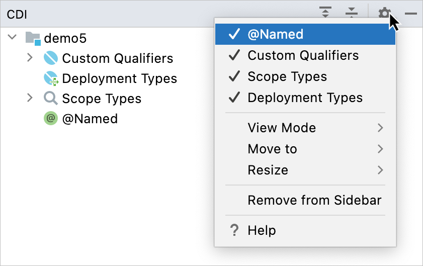This screenshot has width=423, height=266.
Task: Hide the CDI tool window with minus icon
Action: [411, 13]
